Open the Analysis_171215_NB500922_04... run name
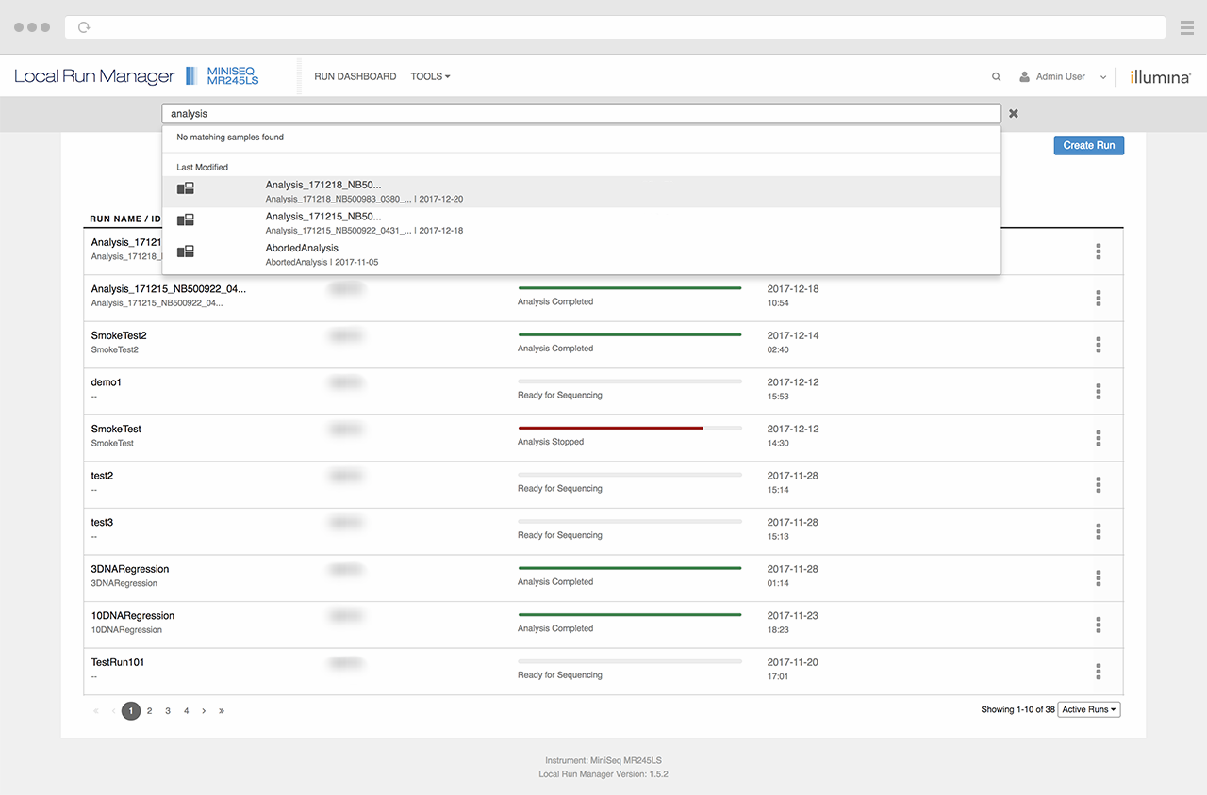This screenshot has height=795, width=1207. tap(169, 289)
